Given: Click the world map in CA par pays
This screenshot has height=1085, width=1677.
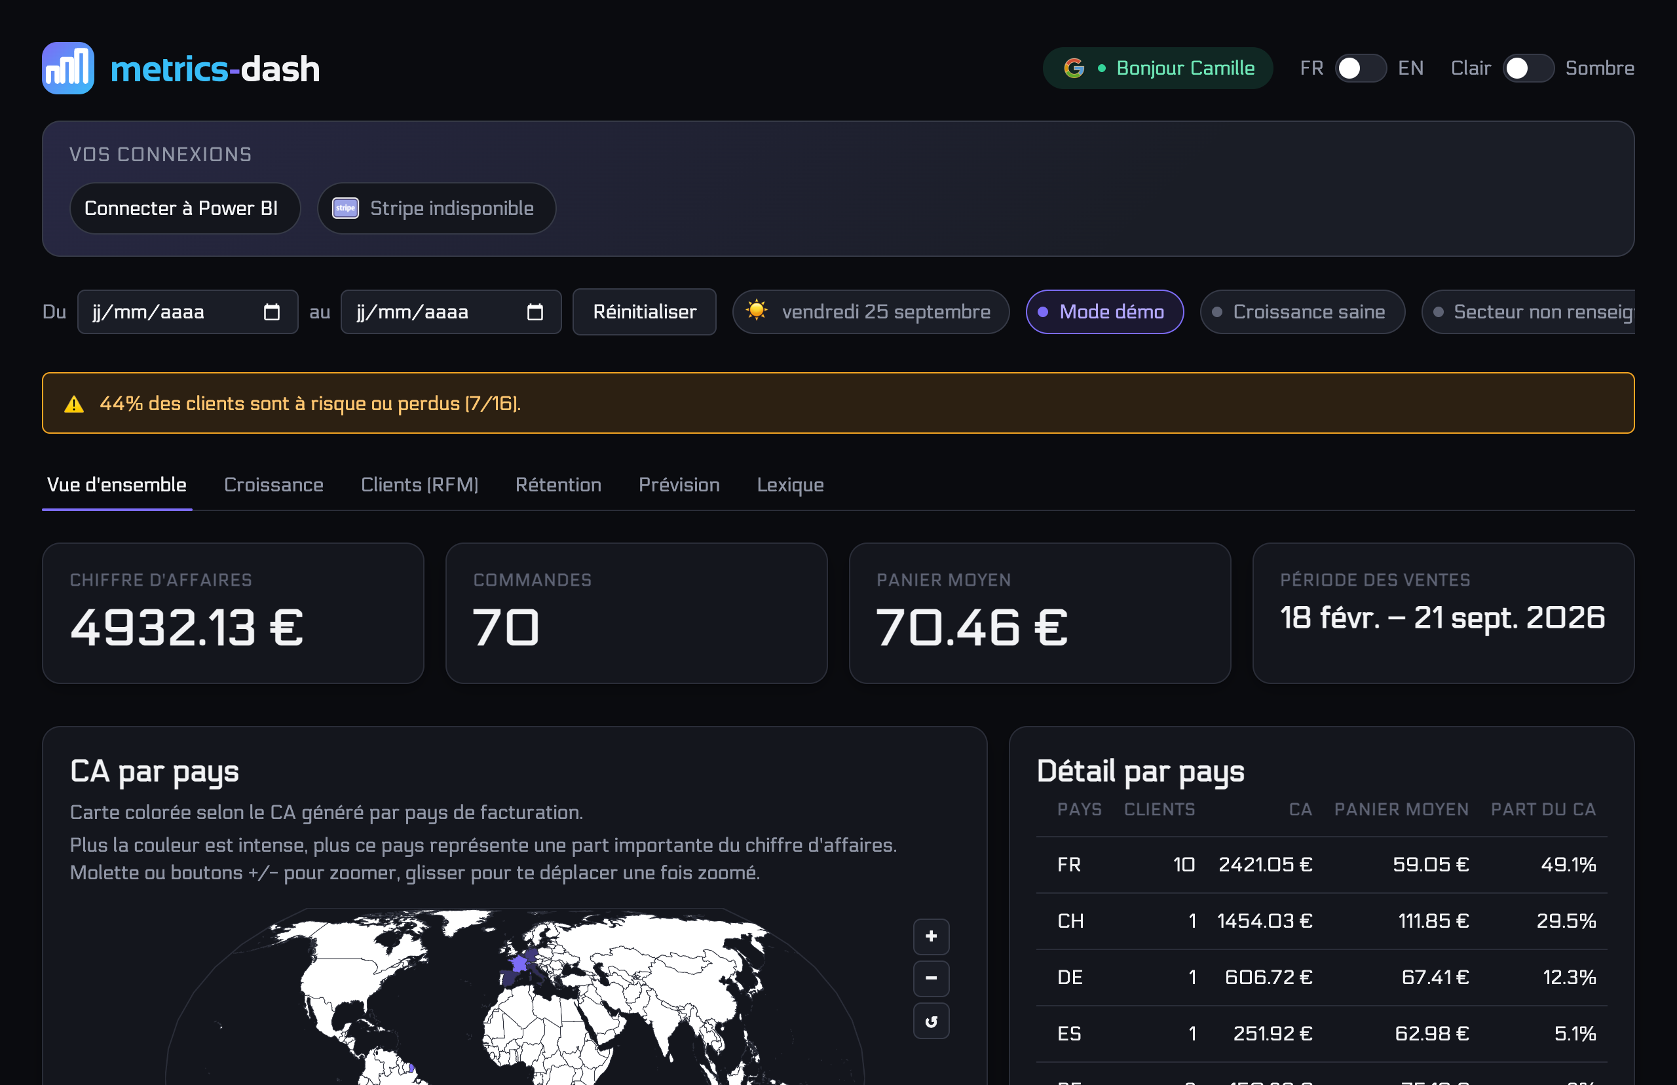Looking at the screenshot, I should point(515,997).
